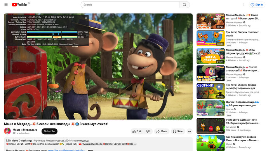Viewport: 268px width, 151px height.
Task: Open the Лунтик Подводный мир video
Action: pos(242,104)
